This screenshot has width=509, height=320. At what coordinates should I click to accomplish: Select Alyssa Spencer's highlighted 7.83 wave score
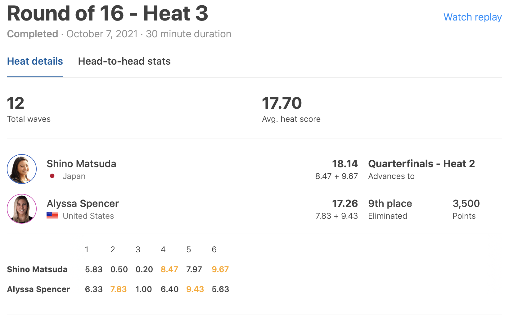[x=119, y=289]
